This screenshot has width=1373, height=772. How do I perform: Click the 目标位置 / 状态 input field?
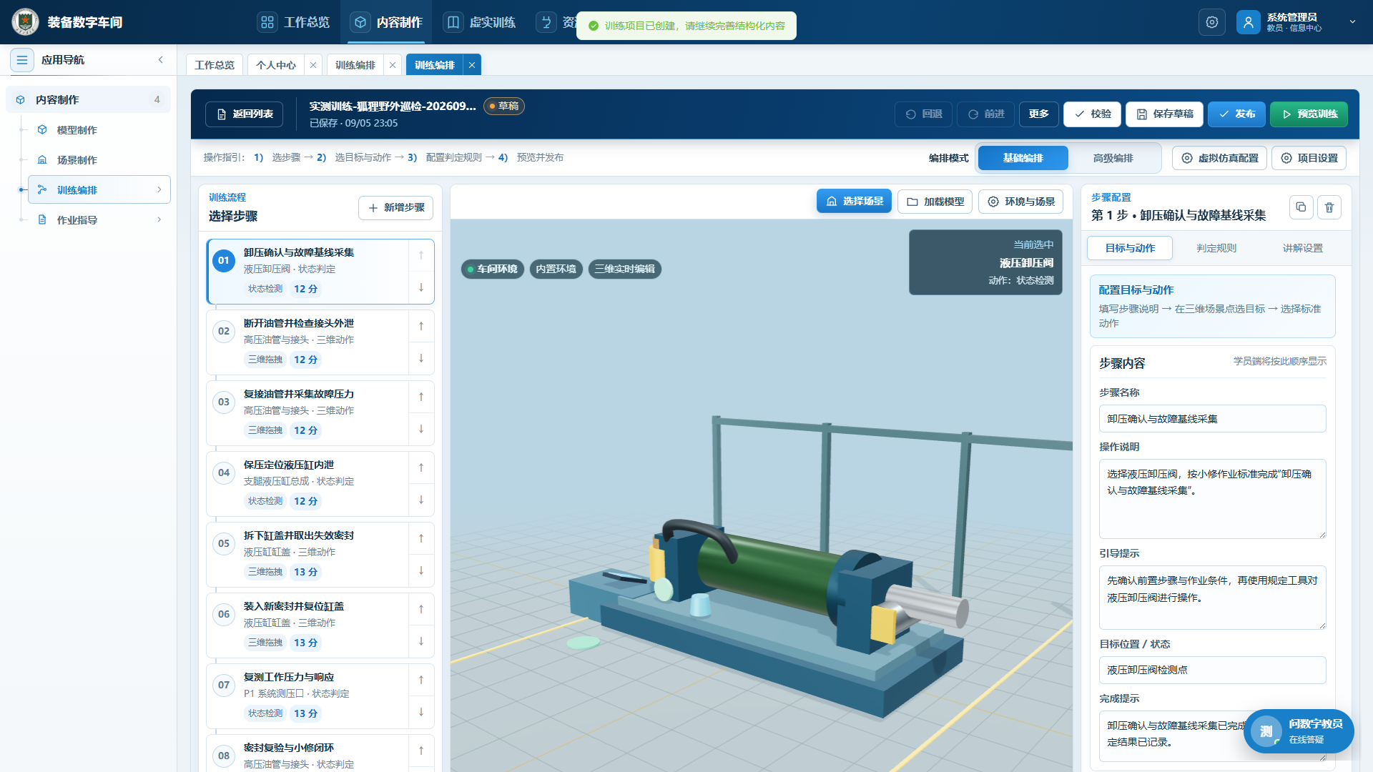[1212, 670]
